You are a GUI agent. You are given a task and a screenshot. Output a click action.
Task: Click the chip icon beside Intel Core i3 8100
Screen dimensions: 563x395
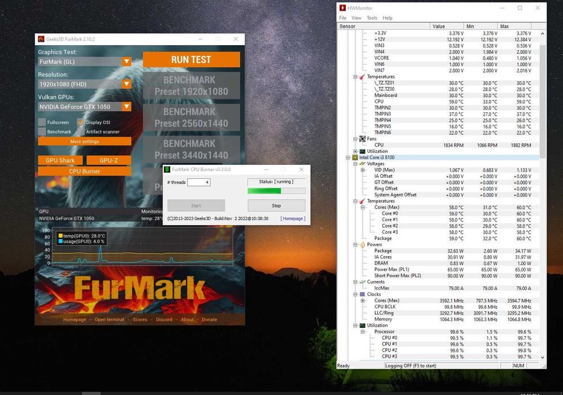355,157
